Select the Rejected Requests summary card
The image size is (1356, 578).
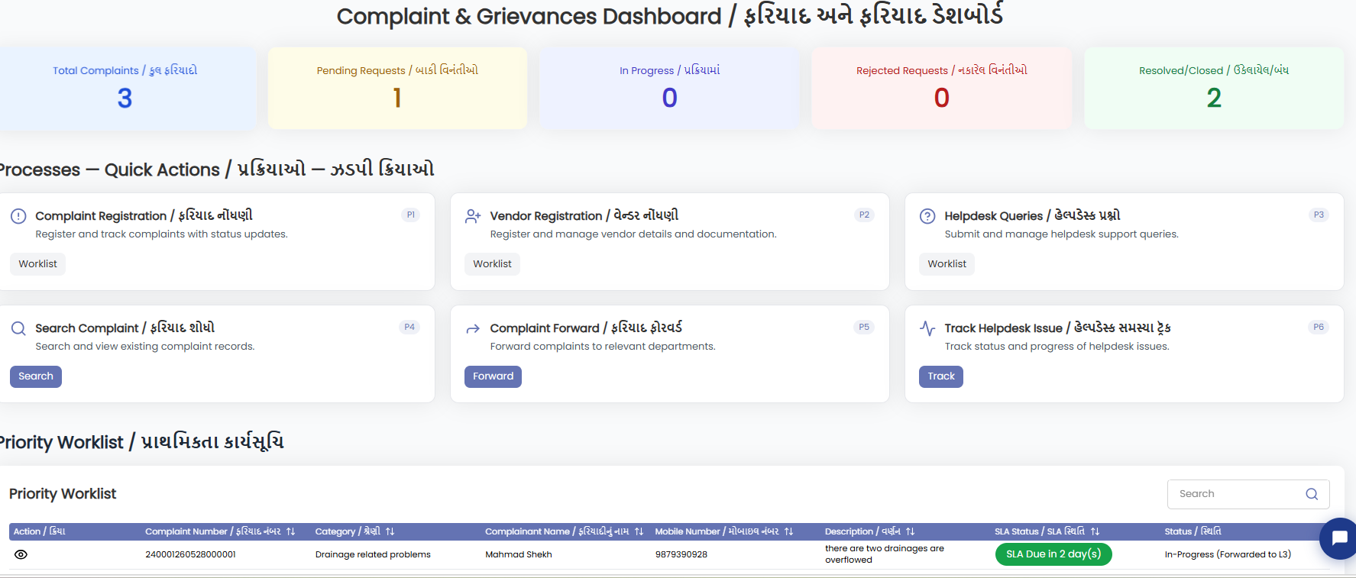[x=942, y=89]
